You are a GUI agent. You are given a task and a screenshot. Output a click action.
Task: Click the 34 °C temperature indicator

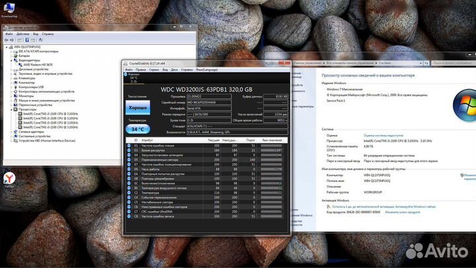tap(138, 128)
